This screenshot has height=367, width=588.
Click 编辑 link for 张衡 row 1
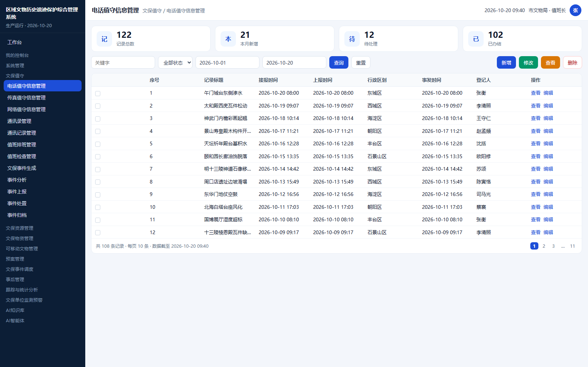(x=548, y=93)
